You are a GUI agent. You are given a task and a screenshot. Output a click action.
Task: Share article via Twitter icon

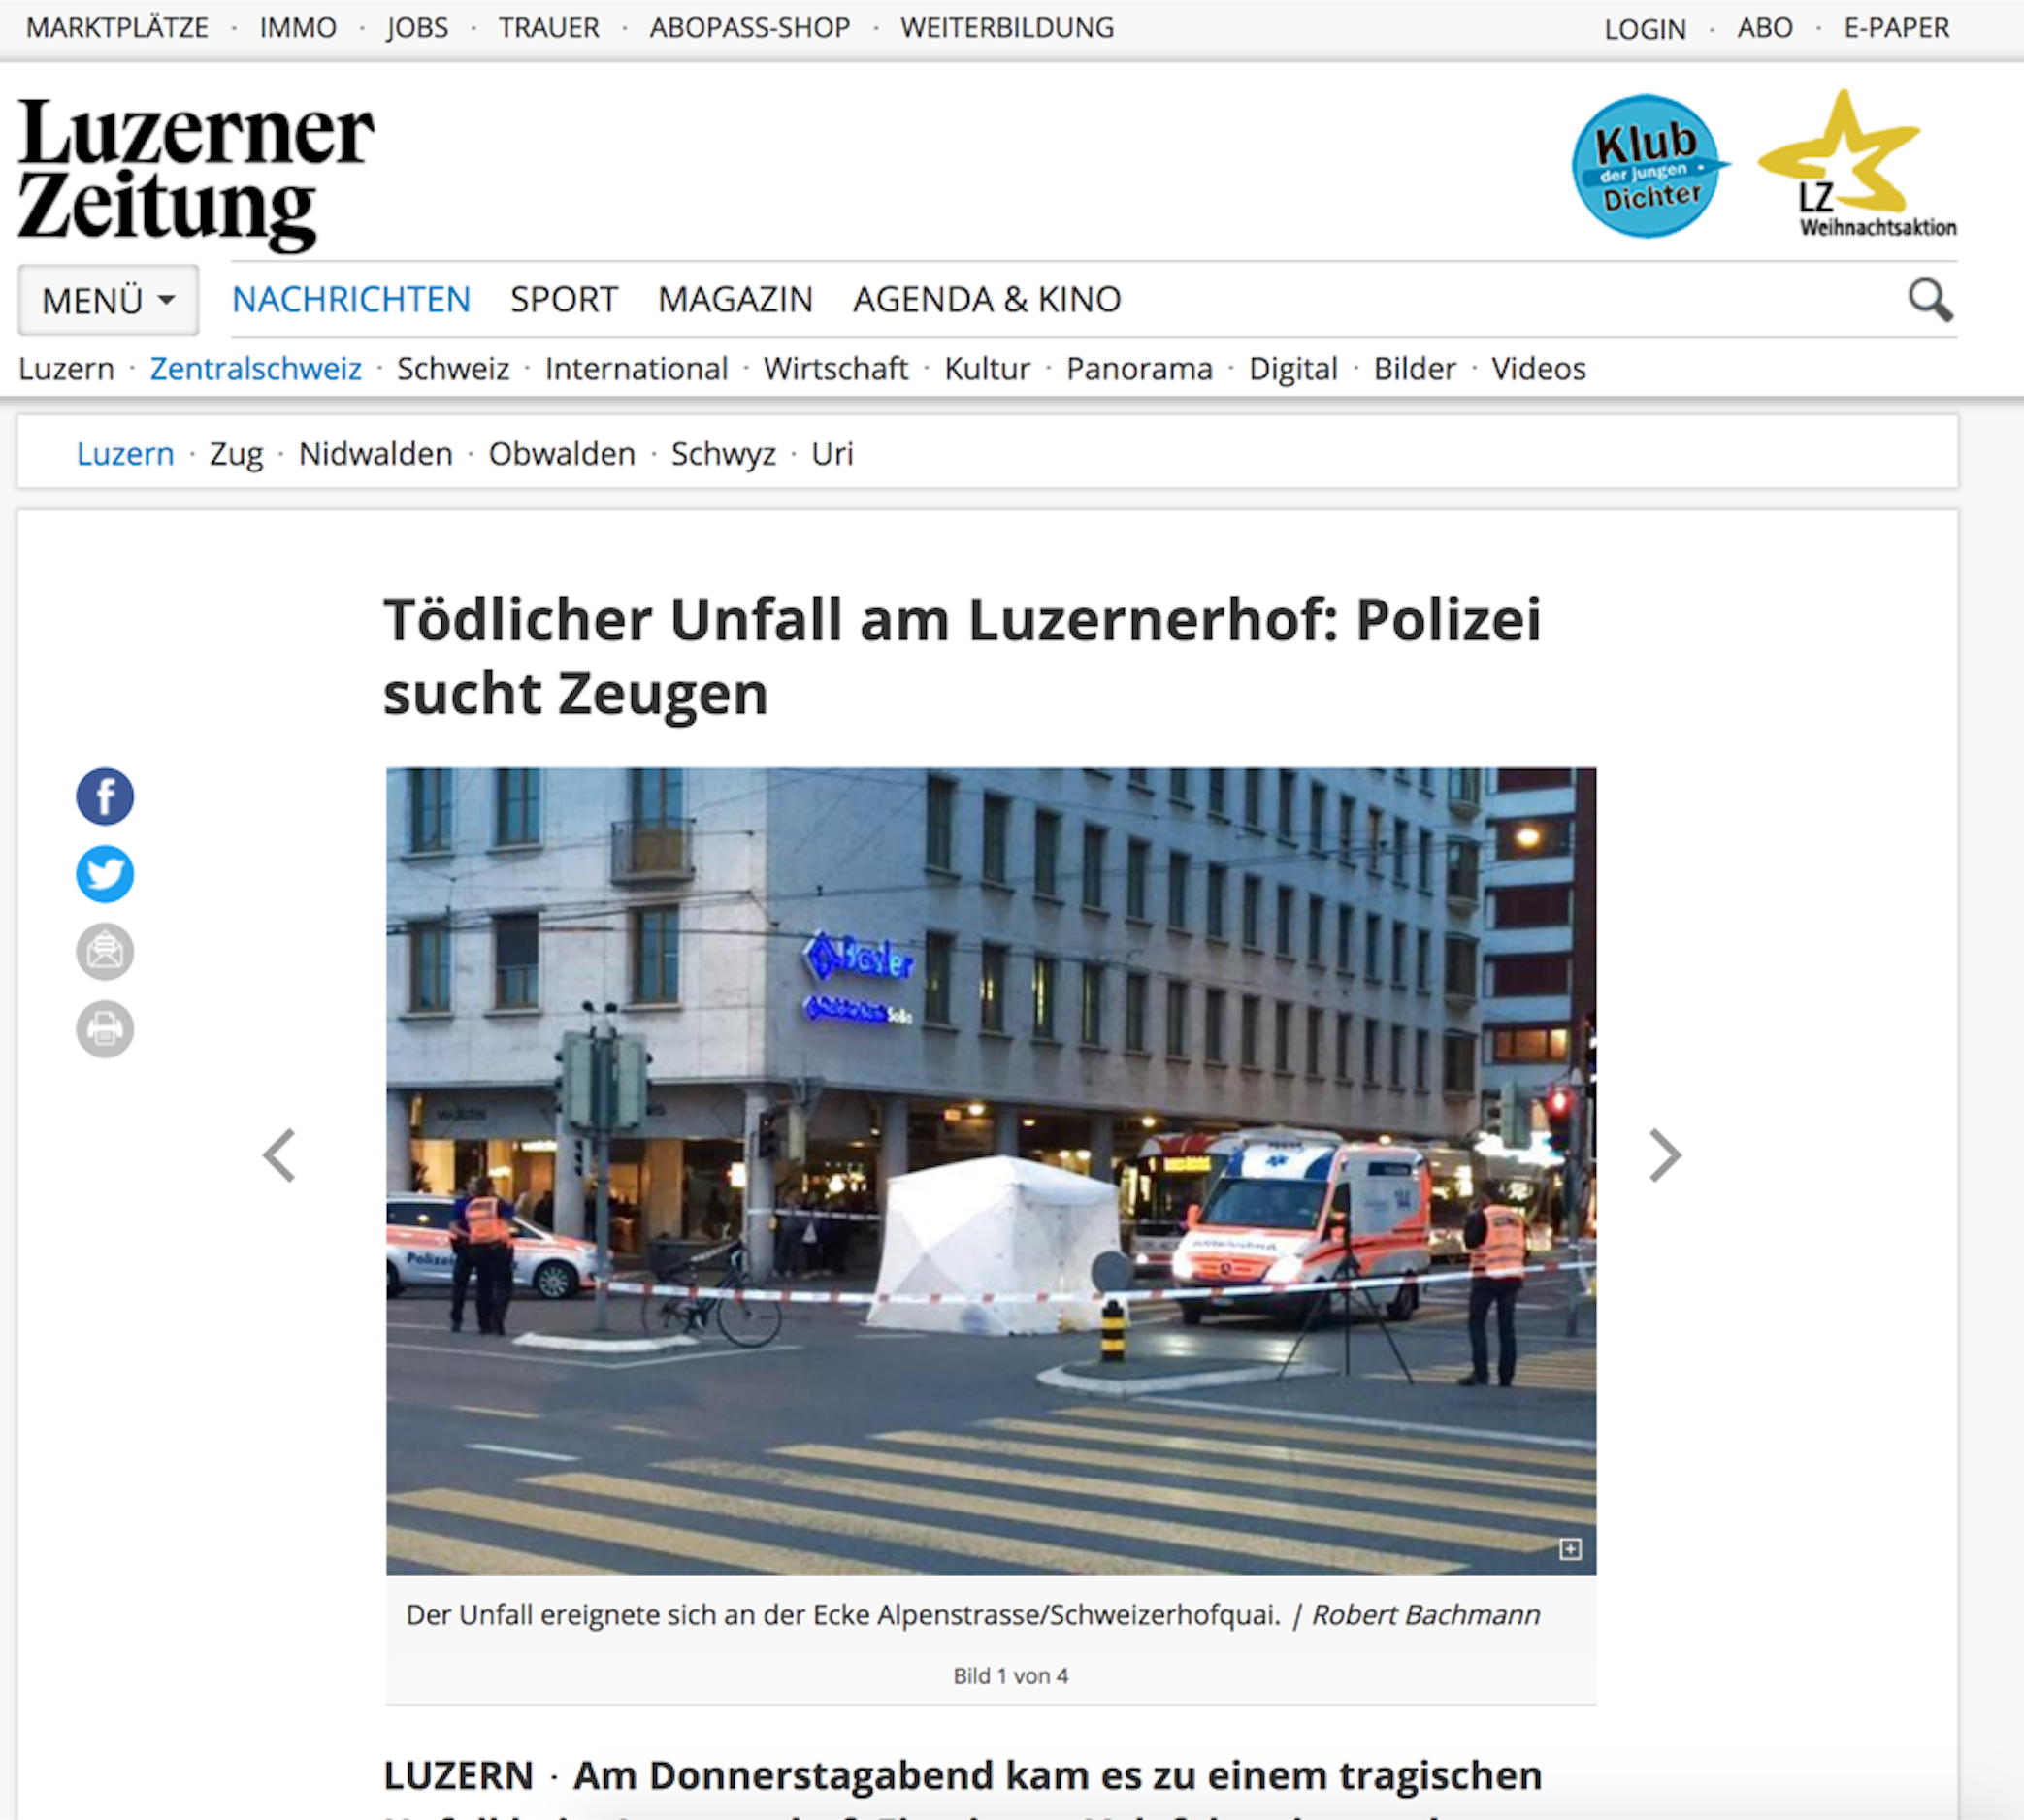pos(105,874)
